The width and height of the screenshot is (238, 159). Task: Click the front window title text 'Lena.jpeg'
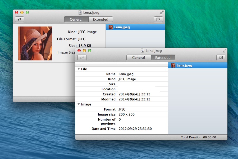(x=154, y=51)
